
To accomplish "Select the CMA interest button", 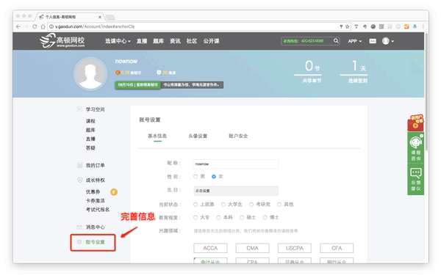I will 252,248.
